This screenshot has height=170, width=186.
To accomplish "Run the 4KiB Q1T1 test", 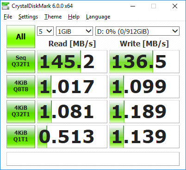I will [21, 137].
